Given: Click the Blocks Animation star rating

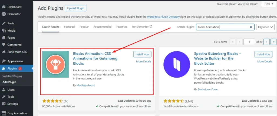Looking at the screenshot, I should [52, 101].
